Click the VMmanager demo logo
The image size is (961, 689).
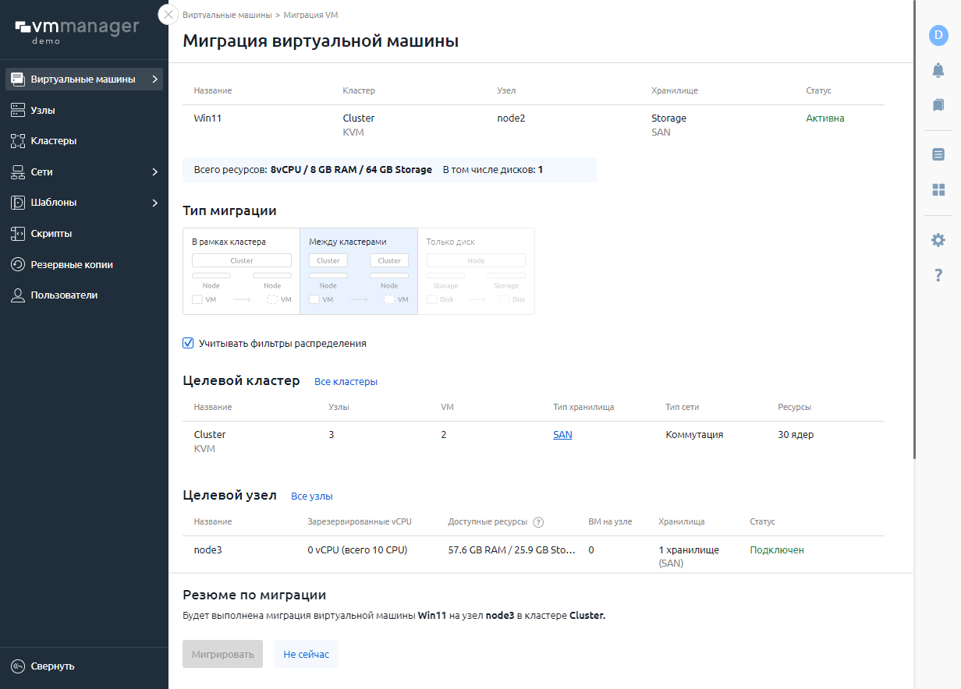click(x=76, y=31)
